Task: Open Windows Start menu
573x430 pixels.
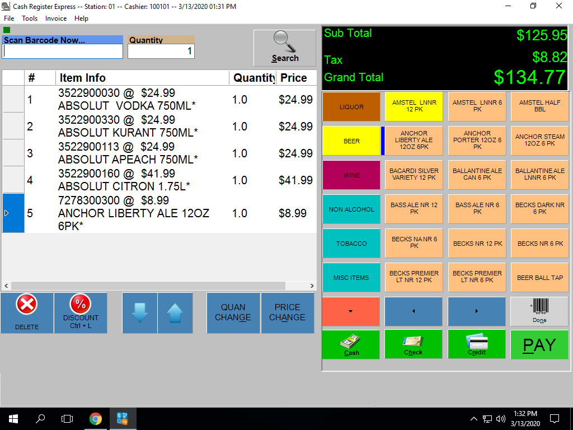Action: [13, 419]
